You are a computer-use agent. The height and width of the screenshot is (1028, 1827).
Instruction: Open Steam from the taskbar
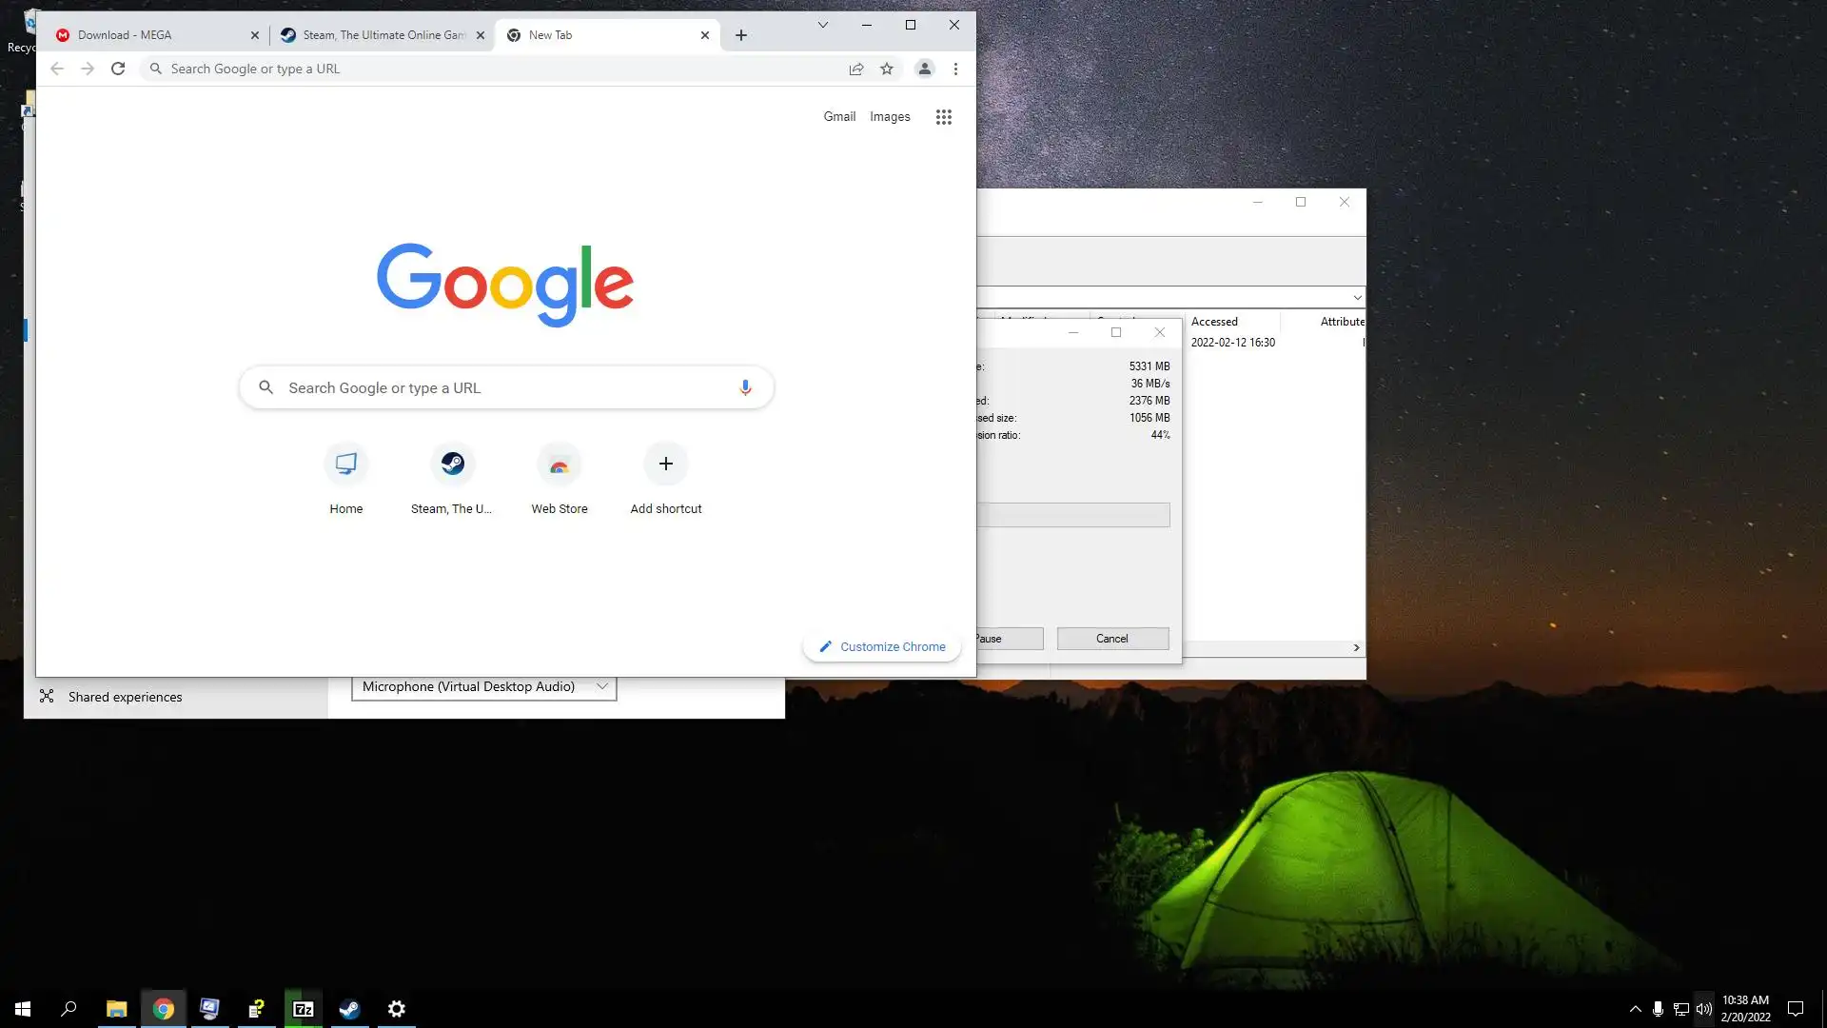[x=350, y=1009]
